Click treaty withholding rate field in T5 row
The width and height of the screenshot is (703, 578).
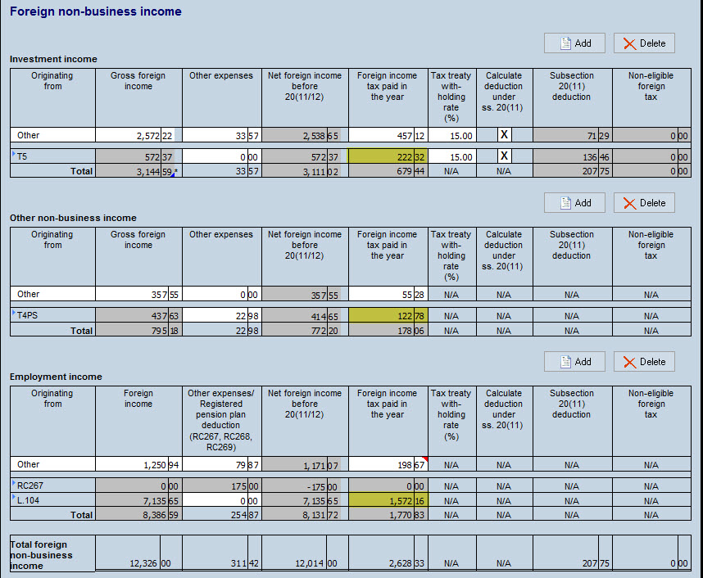click(x=451, y=156)
